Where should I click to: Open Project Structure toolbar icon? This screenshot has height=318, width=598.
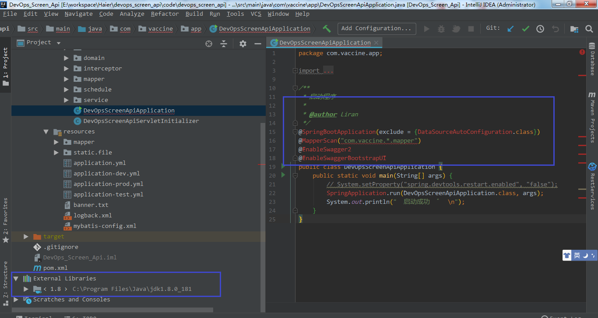[x=573, y=29]
